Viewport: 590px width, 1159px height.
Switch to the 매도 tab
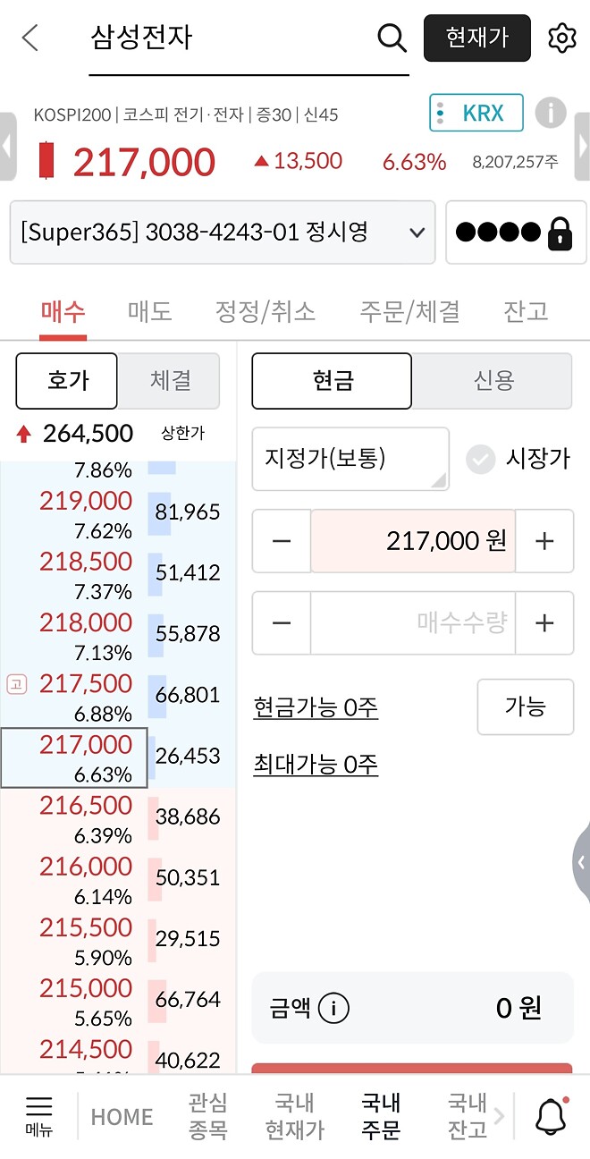pyautogui.click(x=149, y=311)
